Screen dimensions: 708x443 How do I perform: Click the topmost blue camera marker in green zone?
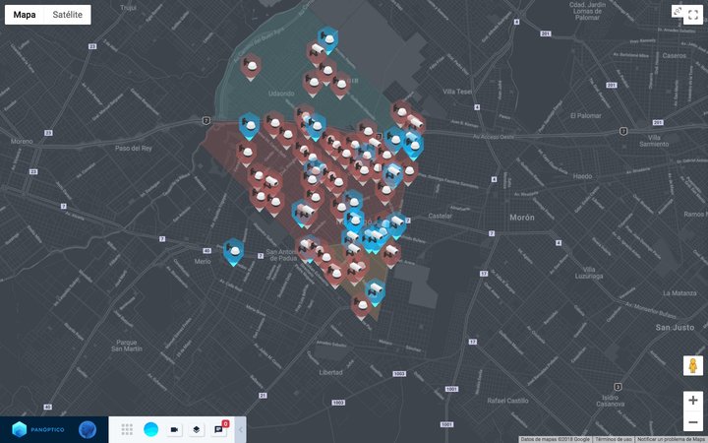[328, 38]
